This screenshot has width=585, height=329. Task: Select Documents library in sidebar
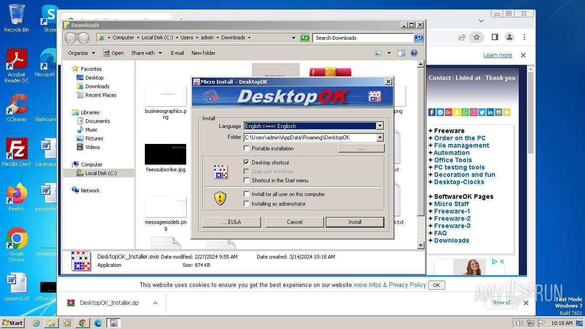(x=97, y=121)
